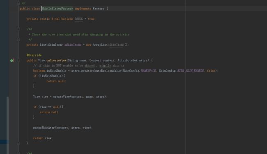
Task: Click the createView method call
Action: click(x=61, y=97)
